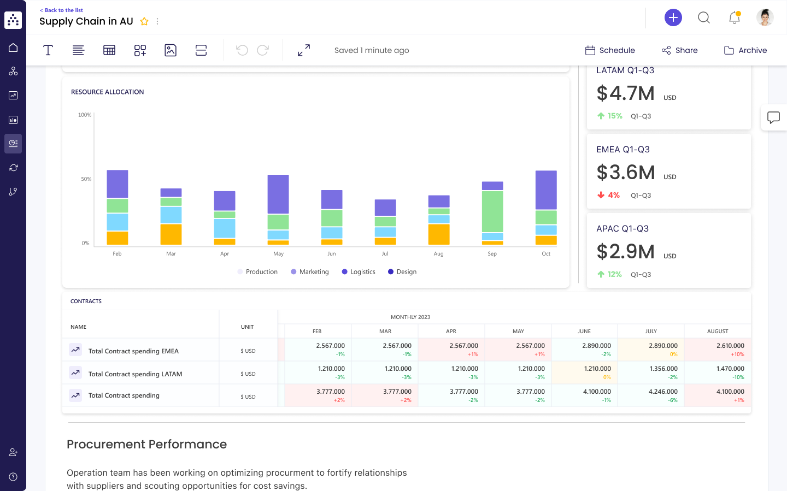Open the Archive menu item

(x=745, y=50)
